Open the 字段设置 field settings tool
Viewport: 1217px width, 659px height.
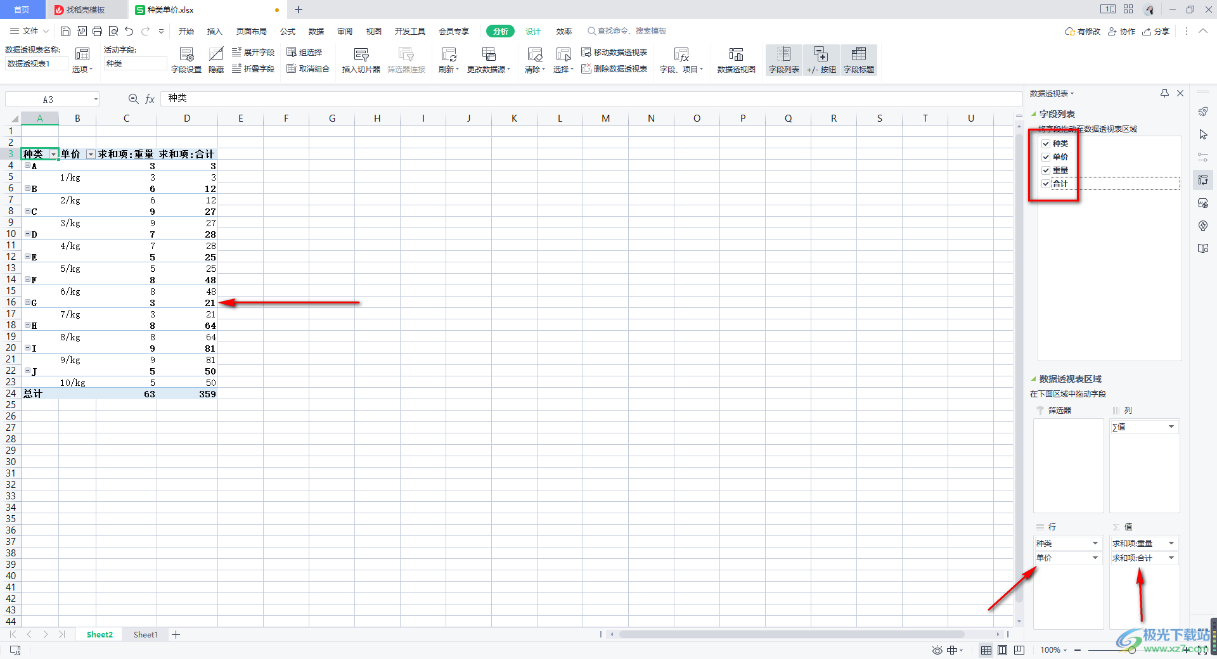click(186, 60)
